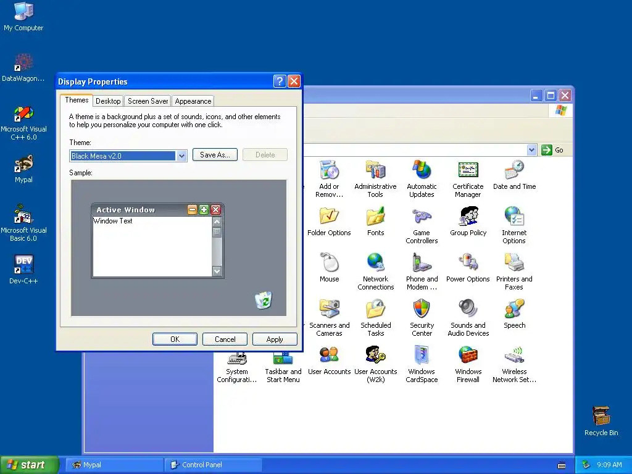
Task: Open User Accounts icon
Action: 330,360
